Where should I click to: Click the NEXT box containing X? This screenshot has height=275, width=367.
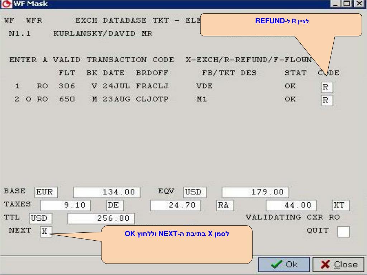point(46,232)
